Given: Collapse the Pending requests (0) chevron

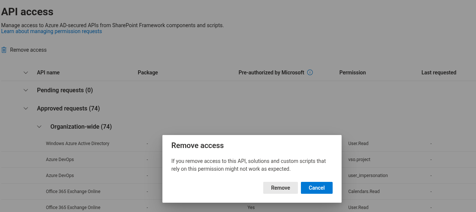Looking at the screenshot, I should click(26, 90).
